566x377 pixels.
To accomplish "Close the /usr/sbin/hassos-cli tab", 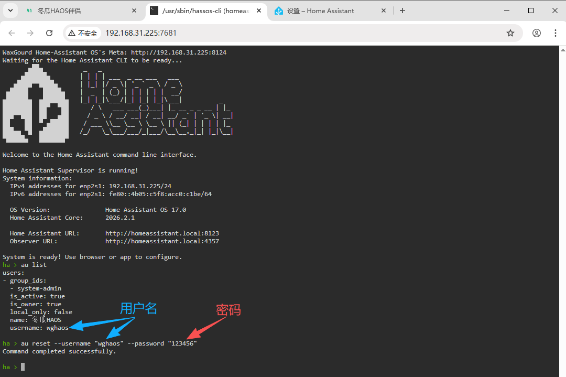I will (259, 11).
